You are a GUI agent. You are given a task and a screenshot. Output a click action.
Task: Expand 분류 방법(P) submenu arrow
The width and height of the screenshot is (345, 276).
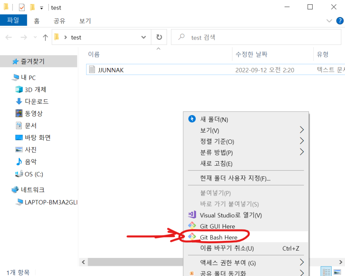[x=302, y=152]
